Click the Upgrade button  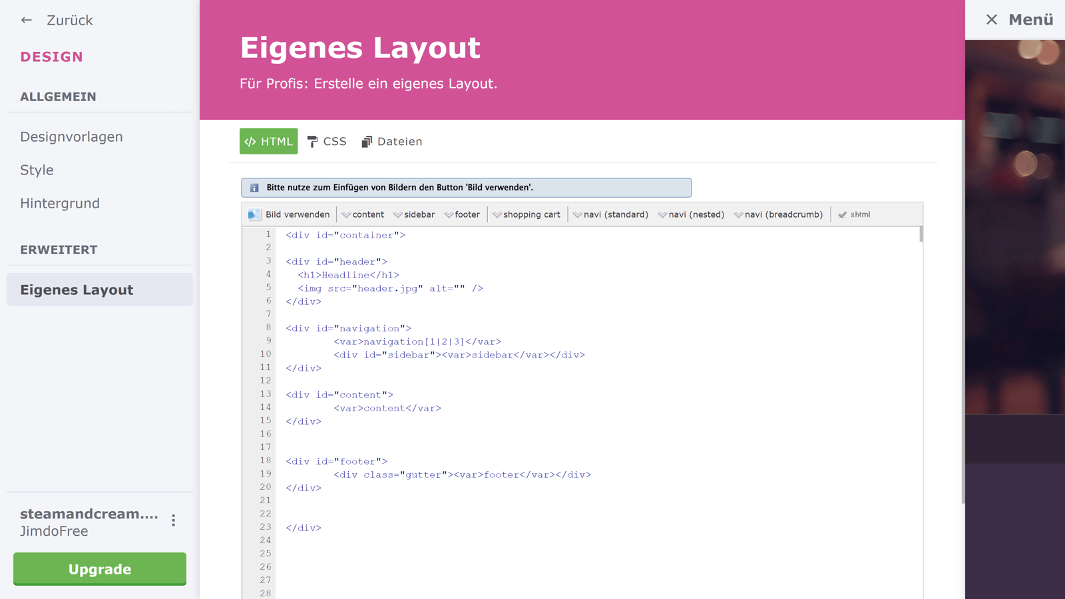[99, 569]
